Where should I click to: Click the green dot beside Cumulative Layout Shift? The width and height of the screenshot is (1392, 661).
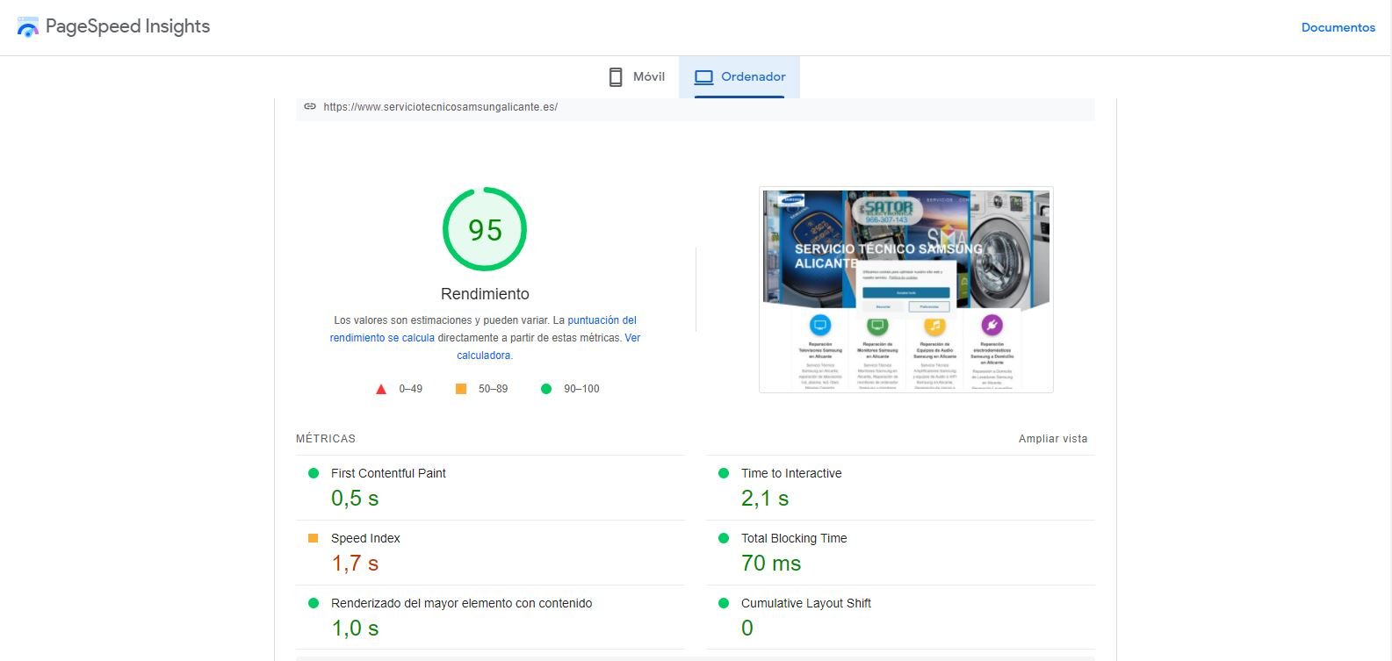click(x=724, y=603)
